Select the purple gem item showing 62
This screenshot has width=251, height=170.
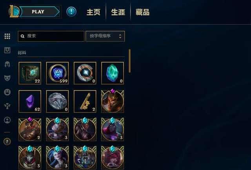point(30,101)
